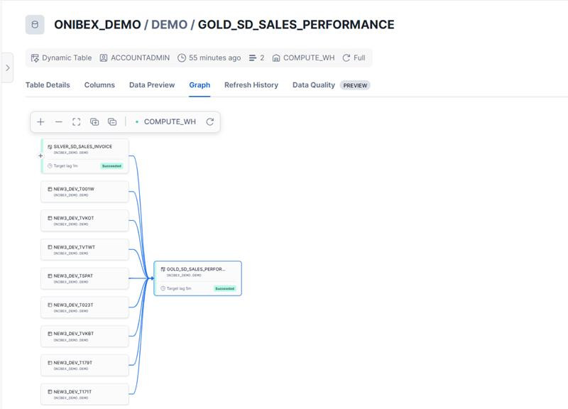Switch to the Table Details tab
Image resolution: width=568 pixels, height=409 pixels.
[x=48, y=85]
